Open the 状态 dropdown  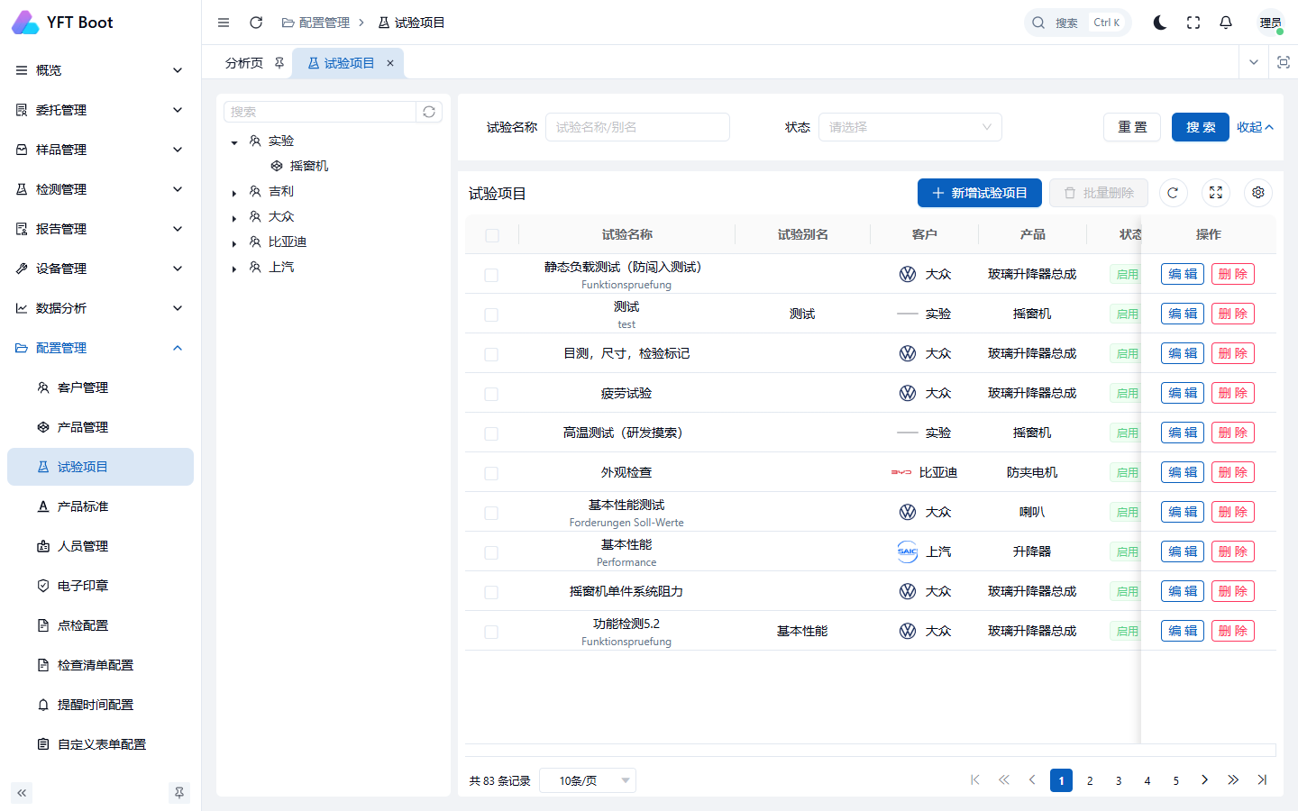(910, 127)
